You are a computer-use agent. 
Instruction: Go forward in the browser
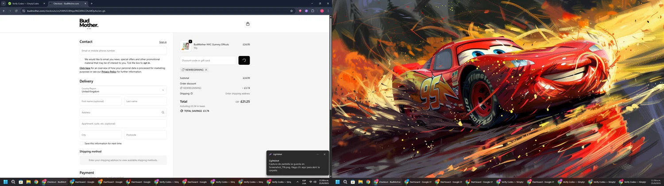point(10,11)
